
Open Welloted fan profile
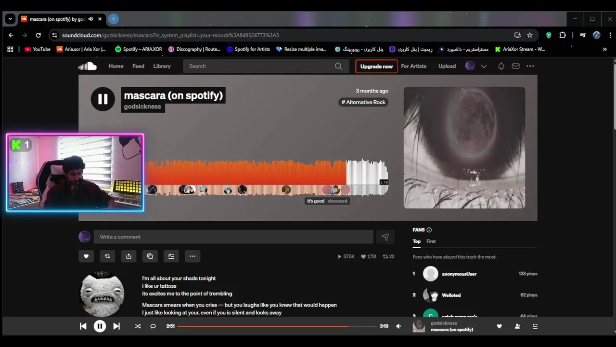click(x=451, y=295)
